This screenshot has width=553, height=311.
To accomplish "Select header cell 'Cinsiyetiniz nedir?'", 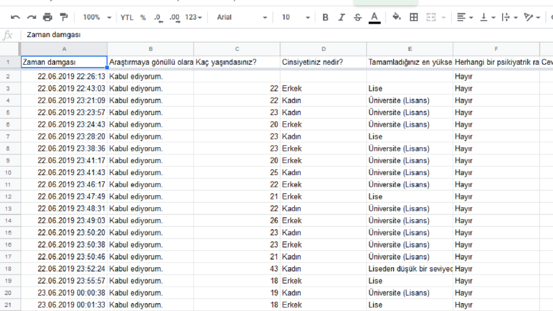I will pos(324,62).
